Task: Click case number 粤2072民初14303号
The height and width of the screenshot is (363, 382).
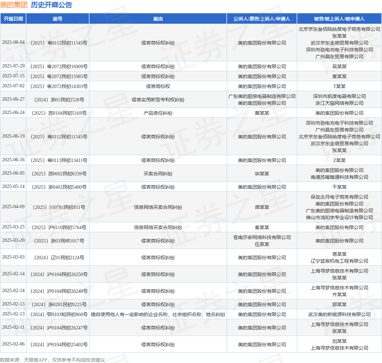Action: pos(59,86)
